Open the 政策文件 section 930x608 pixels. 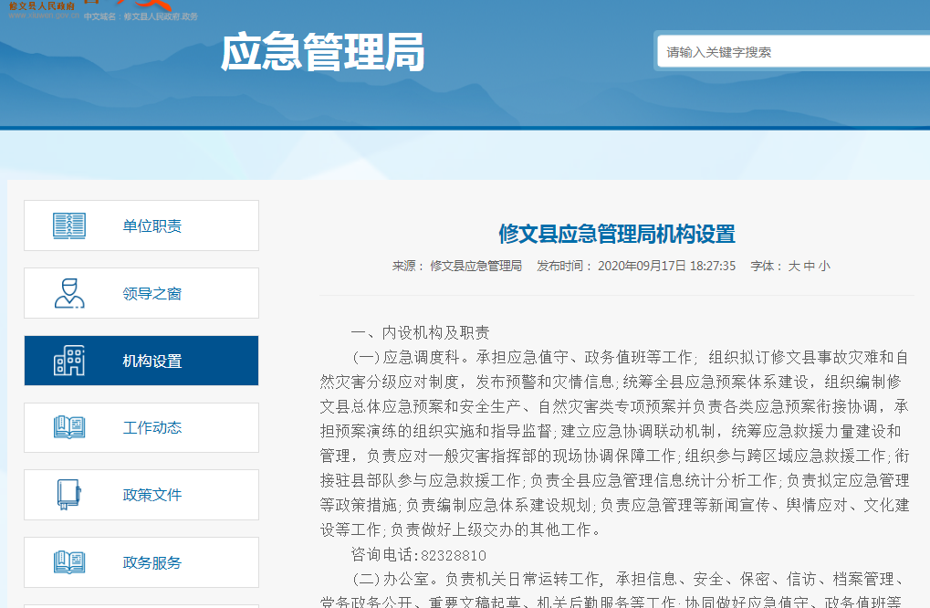pyautogui.click(x=152, y=496)
